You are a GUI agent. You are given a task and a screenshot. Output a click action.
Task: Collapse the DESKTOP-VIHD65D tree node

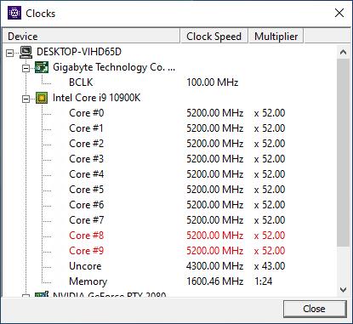point(10,53)
